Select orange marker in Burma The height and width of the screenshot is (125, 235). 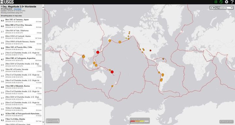[x=84, y=57]
